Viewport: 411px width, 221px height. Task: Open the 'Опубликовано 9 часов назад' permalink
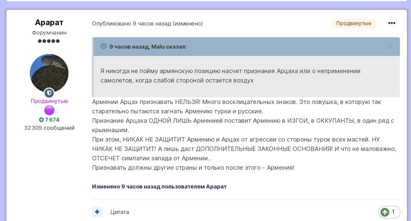tap(132, 24)
